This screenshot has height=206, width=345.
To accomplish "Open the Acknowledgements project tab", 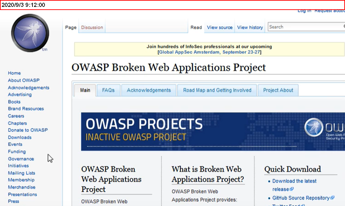I will click(149, 90).
